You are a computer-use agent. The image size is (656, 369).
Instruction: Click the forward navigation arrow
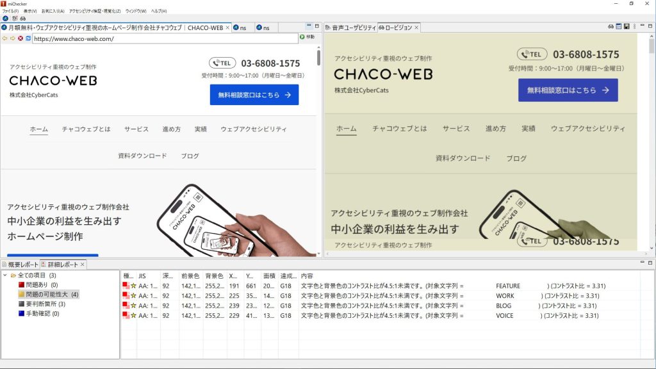click(12, 39)
